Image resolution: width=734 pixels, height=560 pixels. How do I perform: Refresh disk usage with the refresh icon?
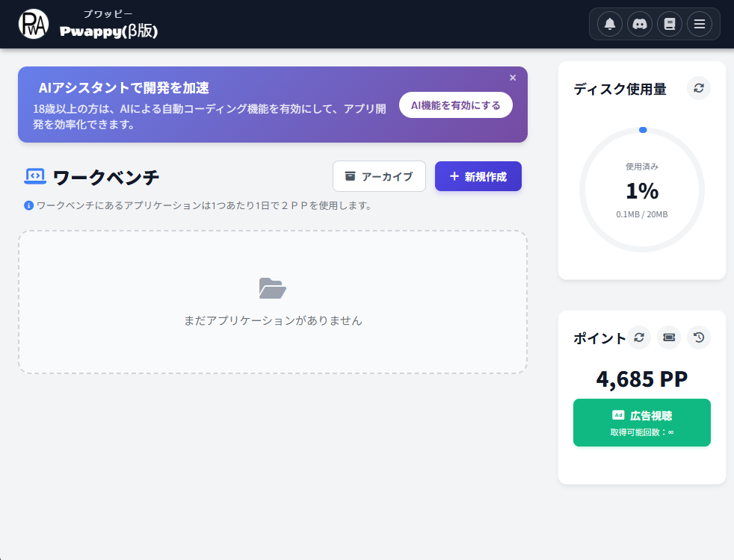point(698,88)
